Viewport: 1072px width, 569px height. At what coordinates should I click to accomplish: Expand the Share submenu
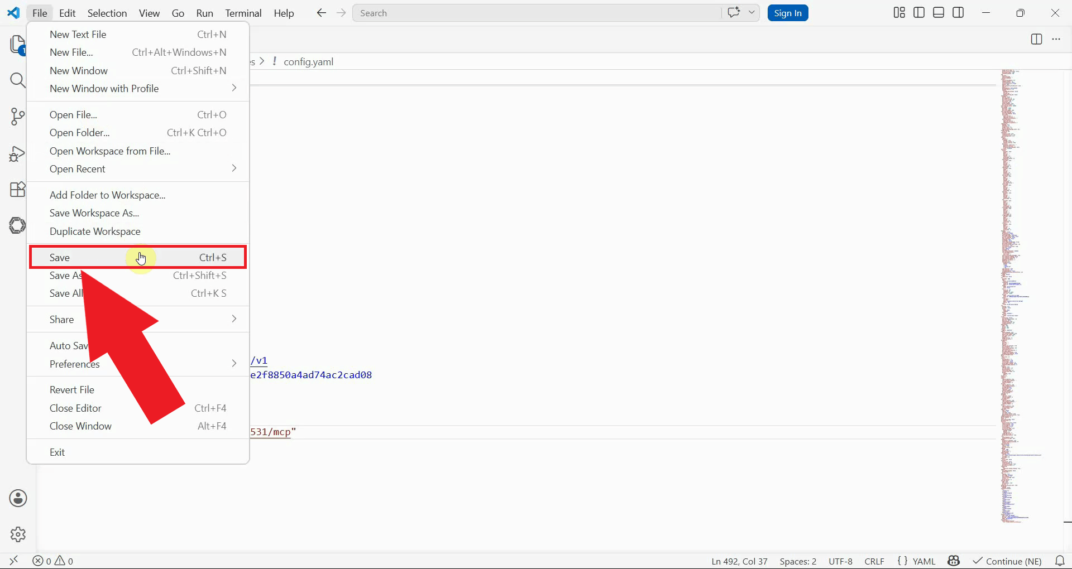point(138,319)
